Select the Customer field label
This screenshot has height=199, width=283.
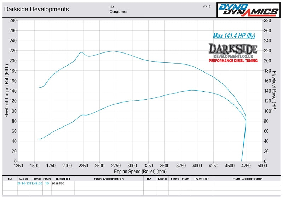(x=119, y=12)
